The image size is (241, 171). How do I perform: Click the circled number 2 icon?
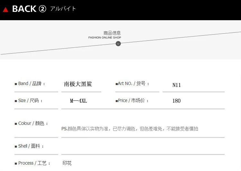click(42, 9)
